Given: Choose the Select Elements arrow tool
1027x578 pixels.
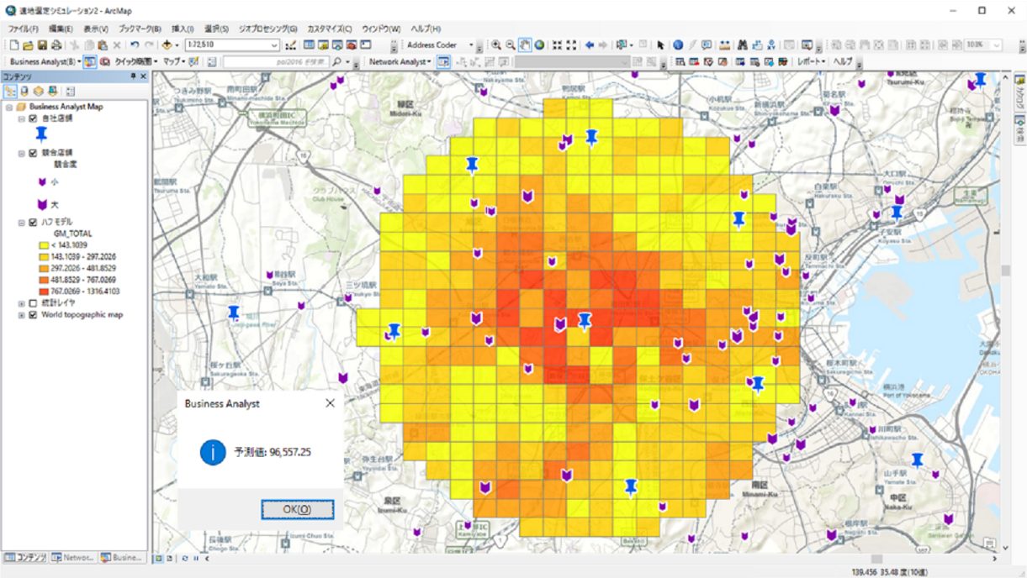Looking at the screenshot, I should pyautogui.click(x=660, y=45).
